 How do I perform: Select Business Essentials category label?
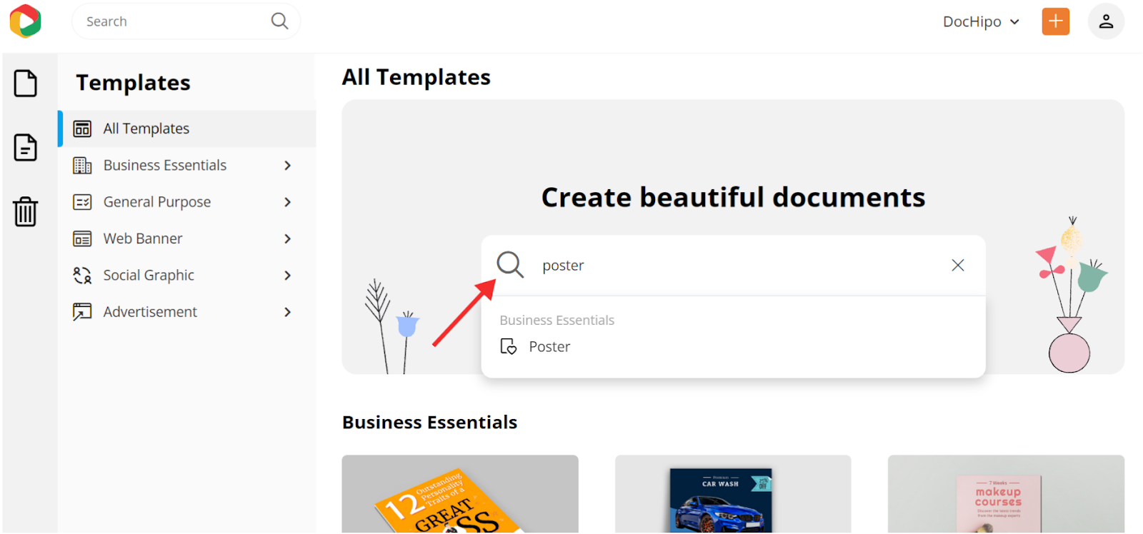pos(165,166)
